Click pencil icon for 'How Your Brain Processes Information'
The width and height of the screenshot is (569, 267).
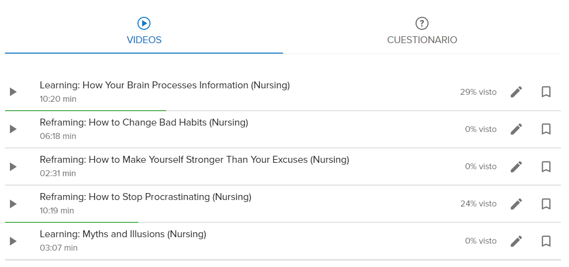tap(516, 92)
